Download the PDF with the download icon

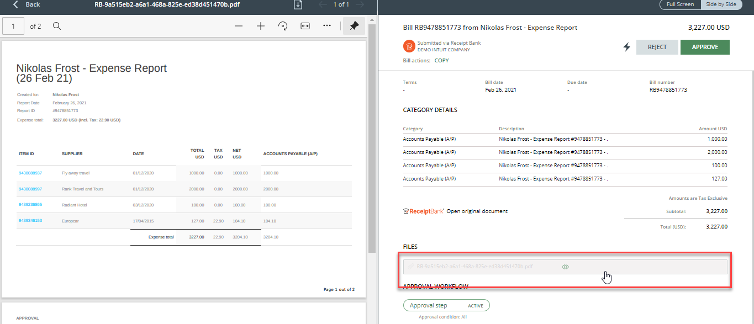tap(298, 4)
